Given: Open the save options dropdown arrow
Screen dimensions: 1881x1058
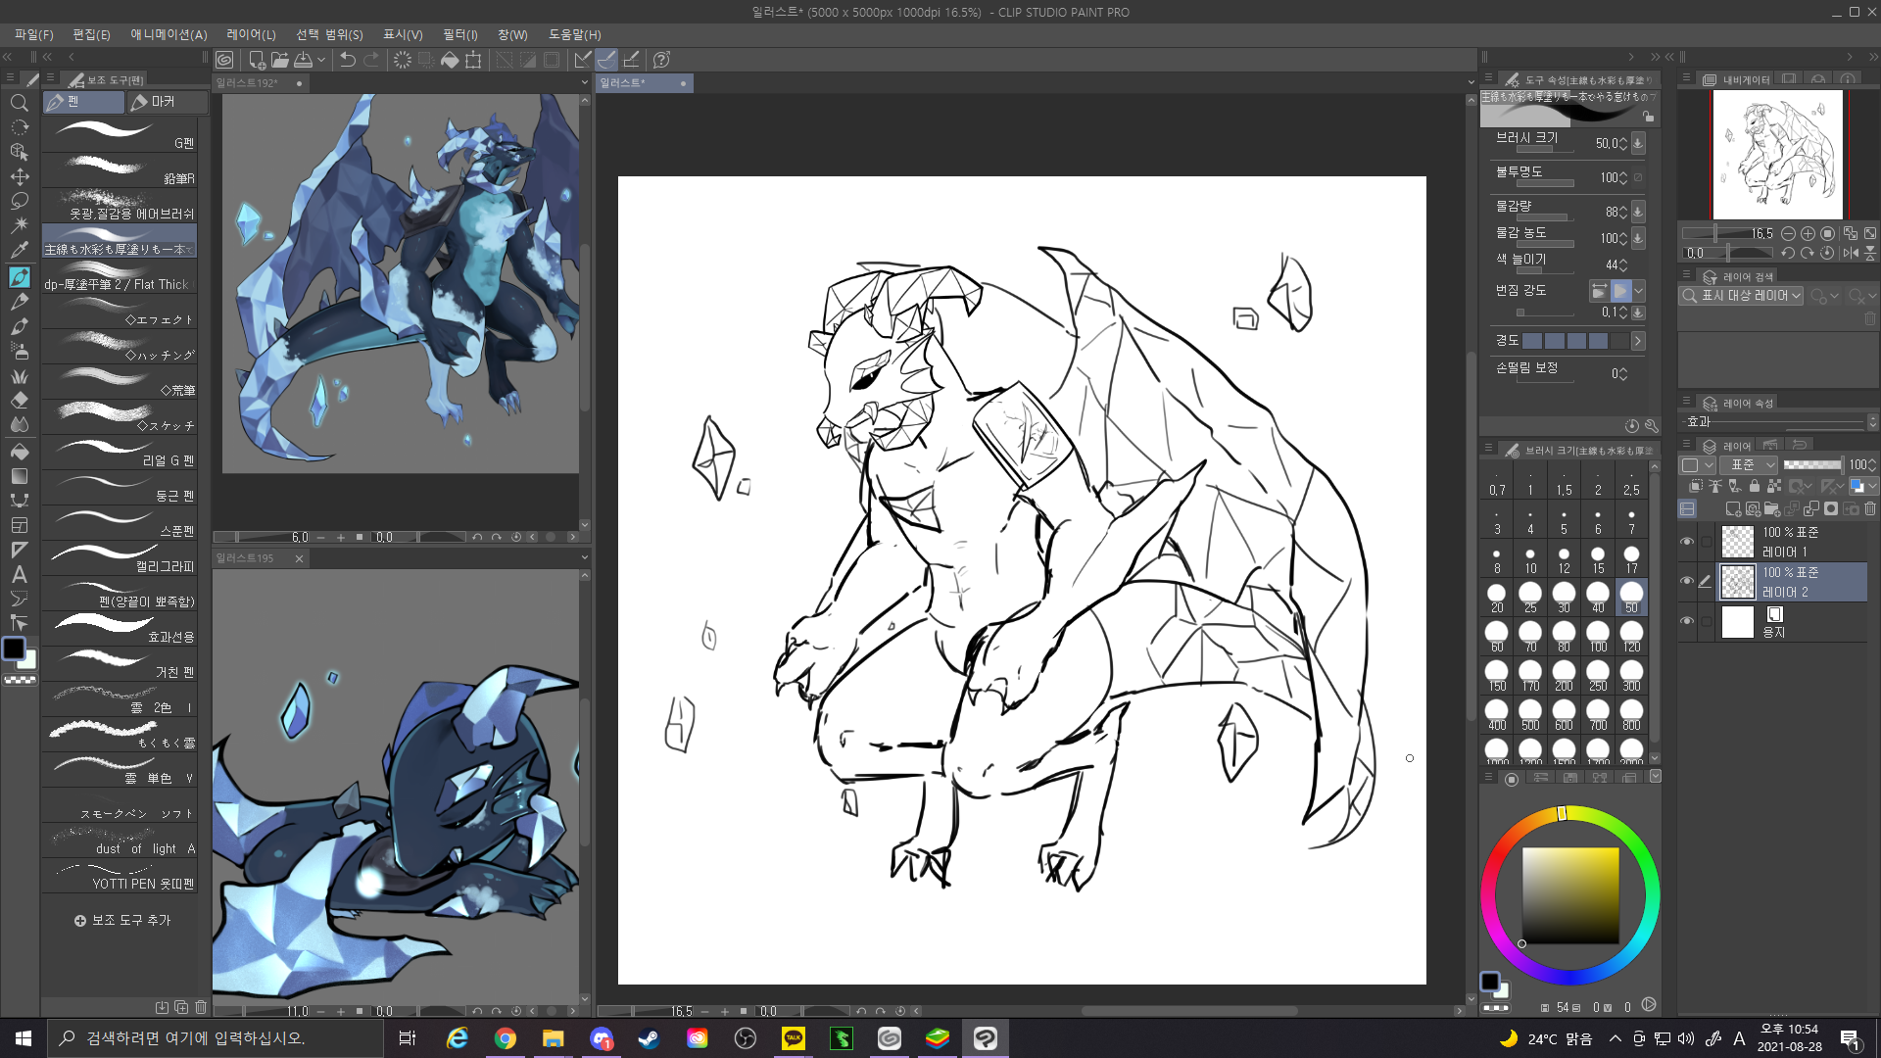Looking at the screenshot, I should pos(321,60).
